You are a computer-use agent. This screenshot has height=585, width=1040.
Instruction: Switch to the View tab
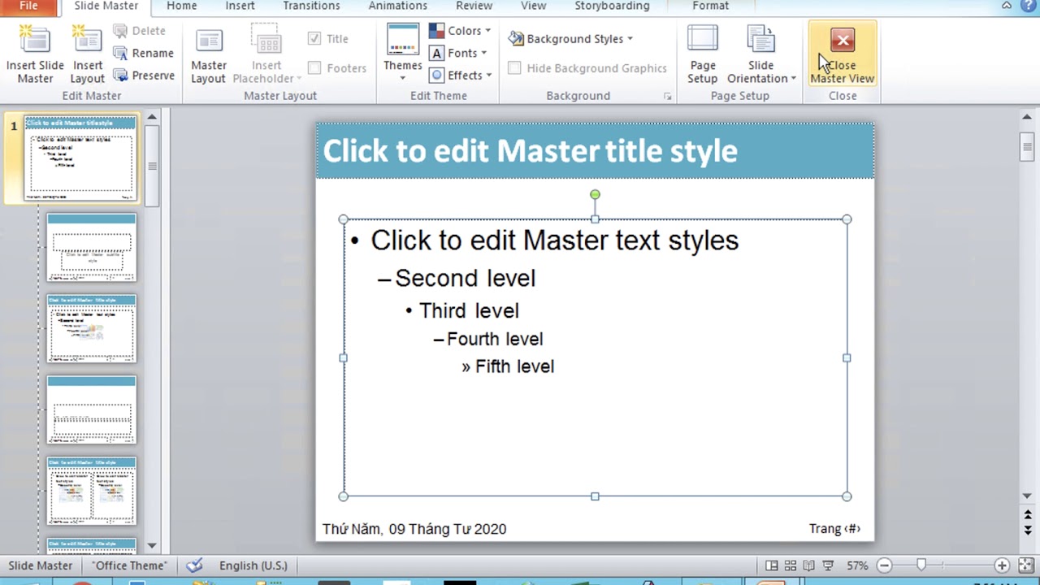point(533,6)
